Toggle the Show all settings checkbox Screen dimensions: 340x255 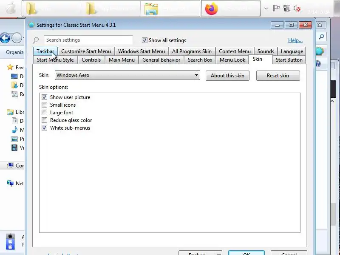pos(144,40)
